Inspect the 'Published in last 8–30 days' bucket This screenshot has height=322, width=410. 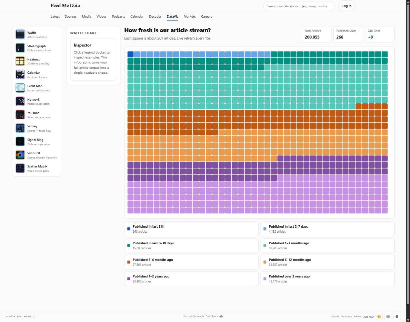click(x=191, y=245)
